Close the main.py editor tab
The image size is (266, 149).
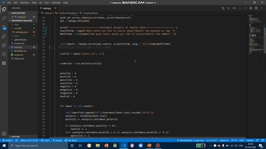[x=55, y=8]
